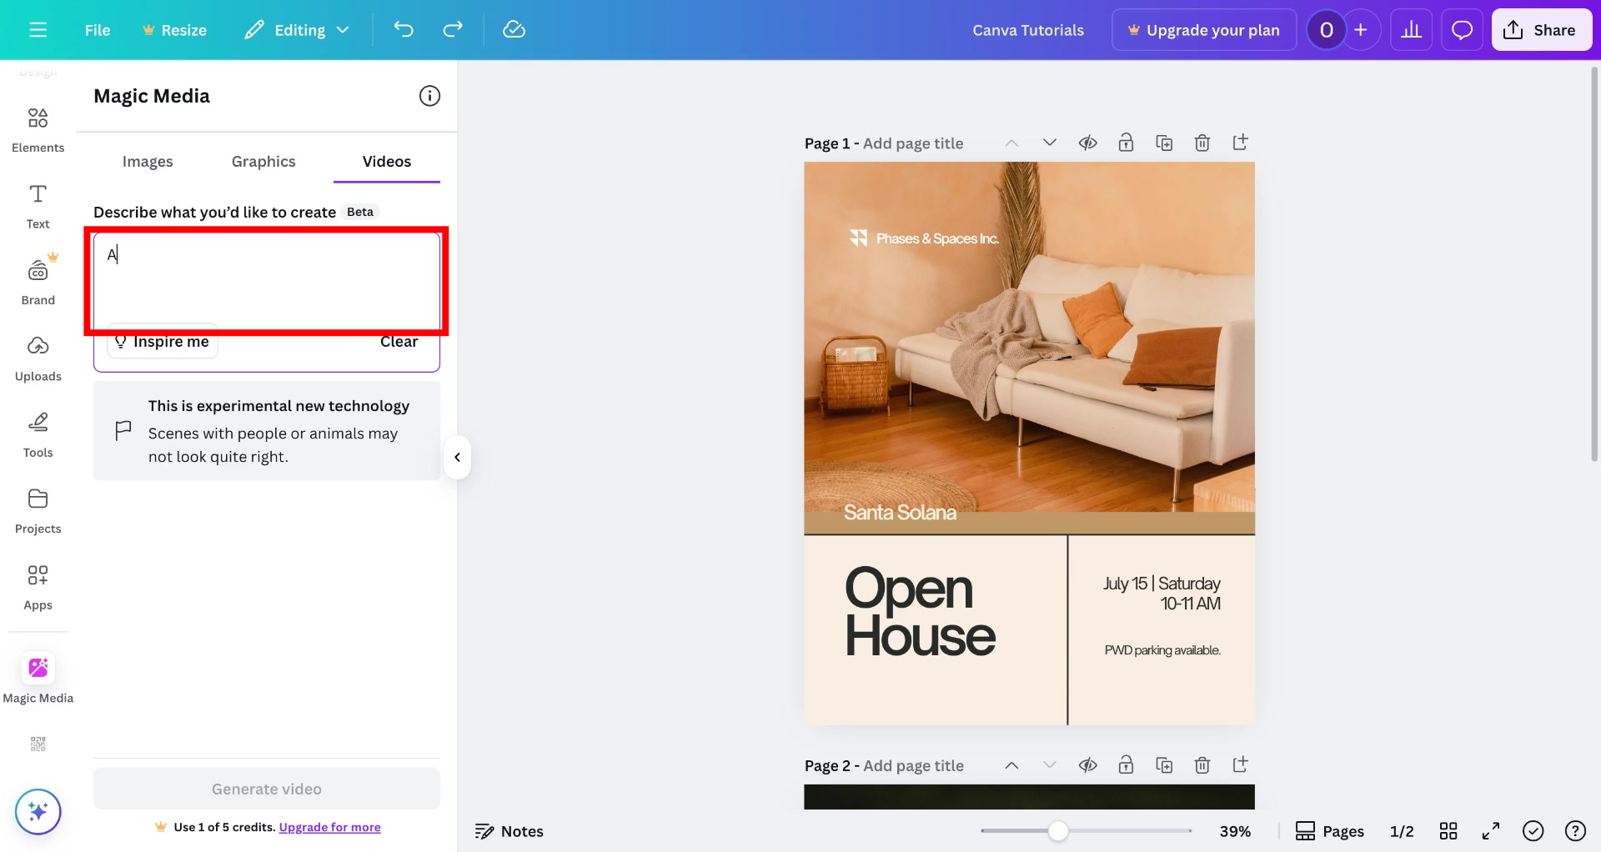Viewport: 1601px width, 852px height.
Task: Open the Apps panel
Action: pyautogui.click(x=38, y=587)
